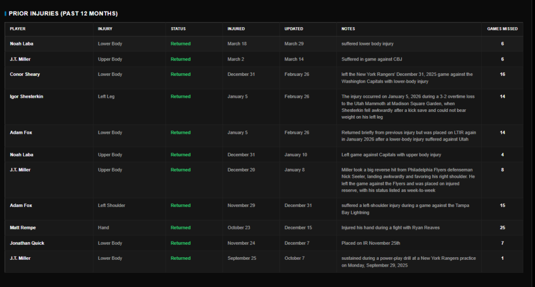Click the December 7 updated date
This screenshot has height=287, width=535.
(x=297, y=243)
